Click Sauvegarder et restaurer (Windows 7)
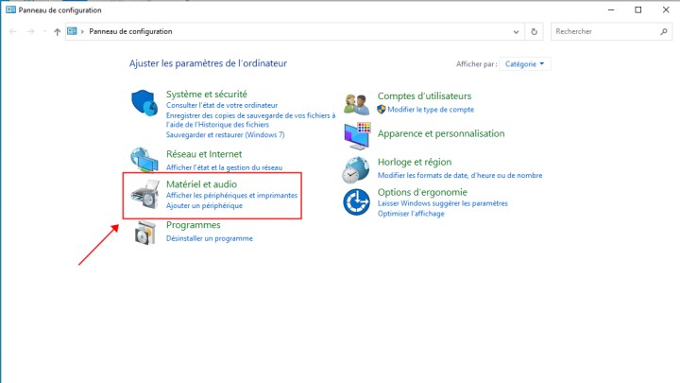 [x=225, y=134]
